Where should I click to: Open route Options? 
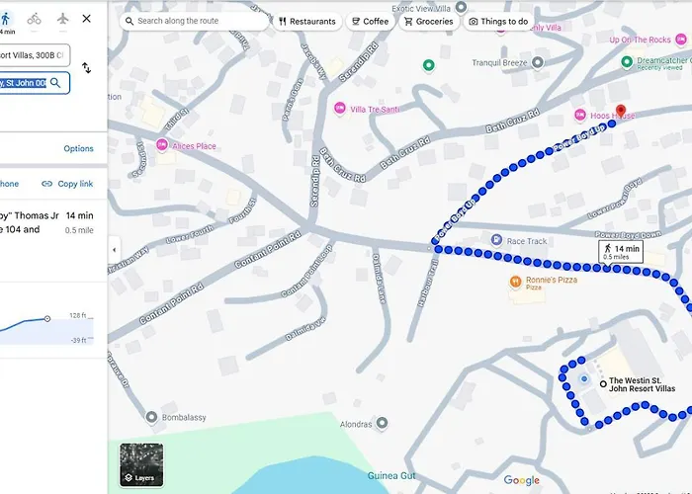78,148
